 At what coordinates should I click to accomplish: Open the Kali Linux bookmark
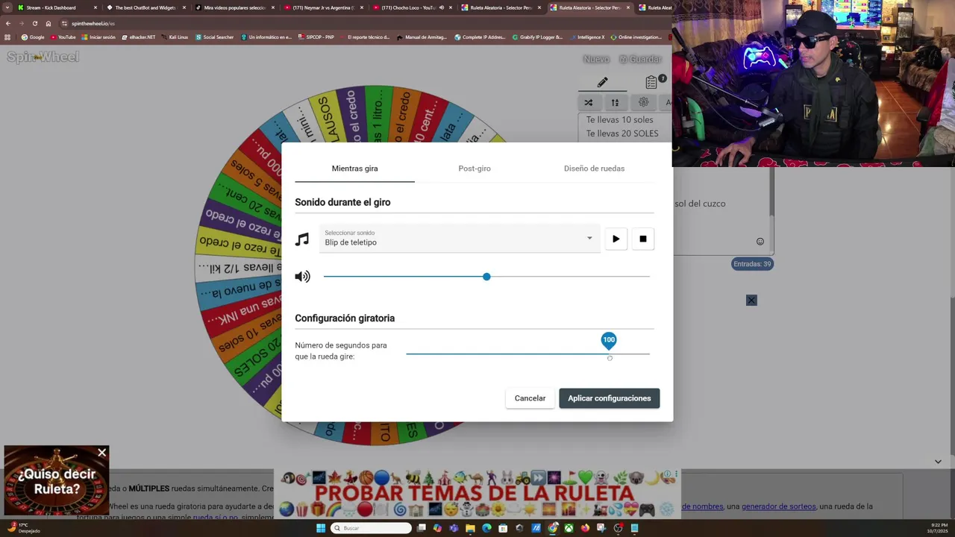click(175, 37)
